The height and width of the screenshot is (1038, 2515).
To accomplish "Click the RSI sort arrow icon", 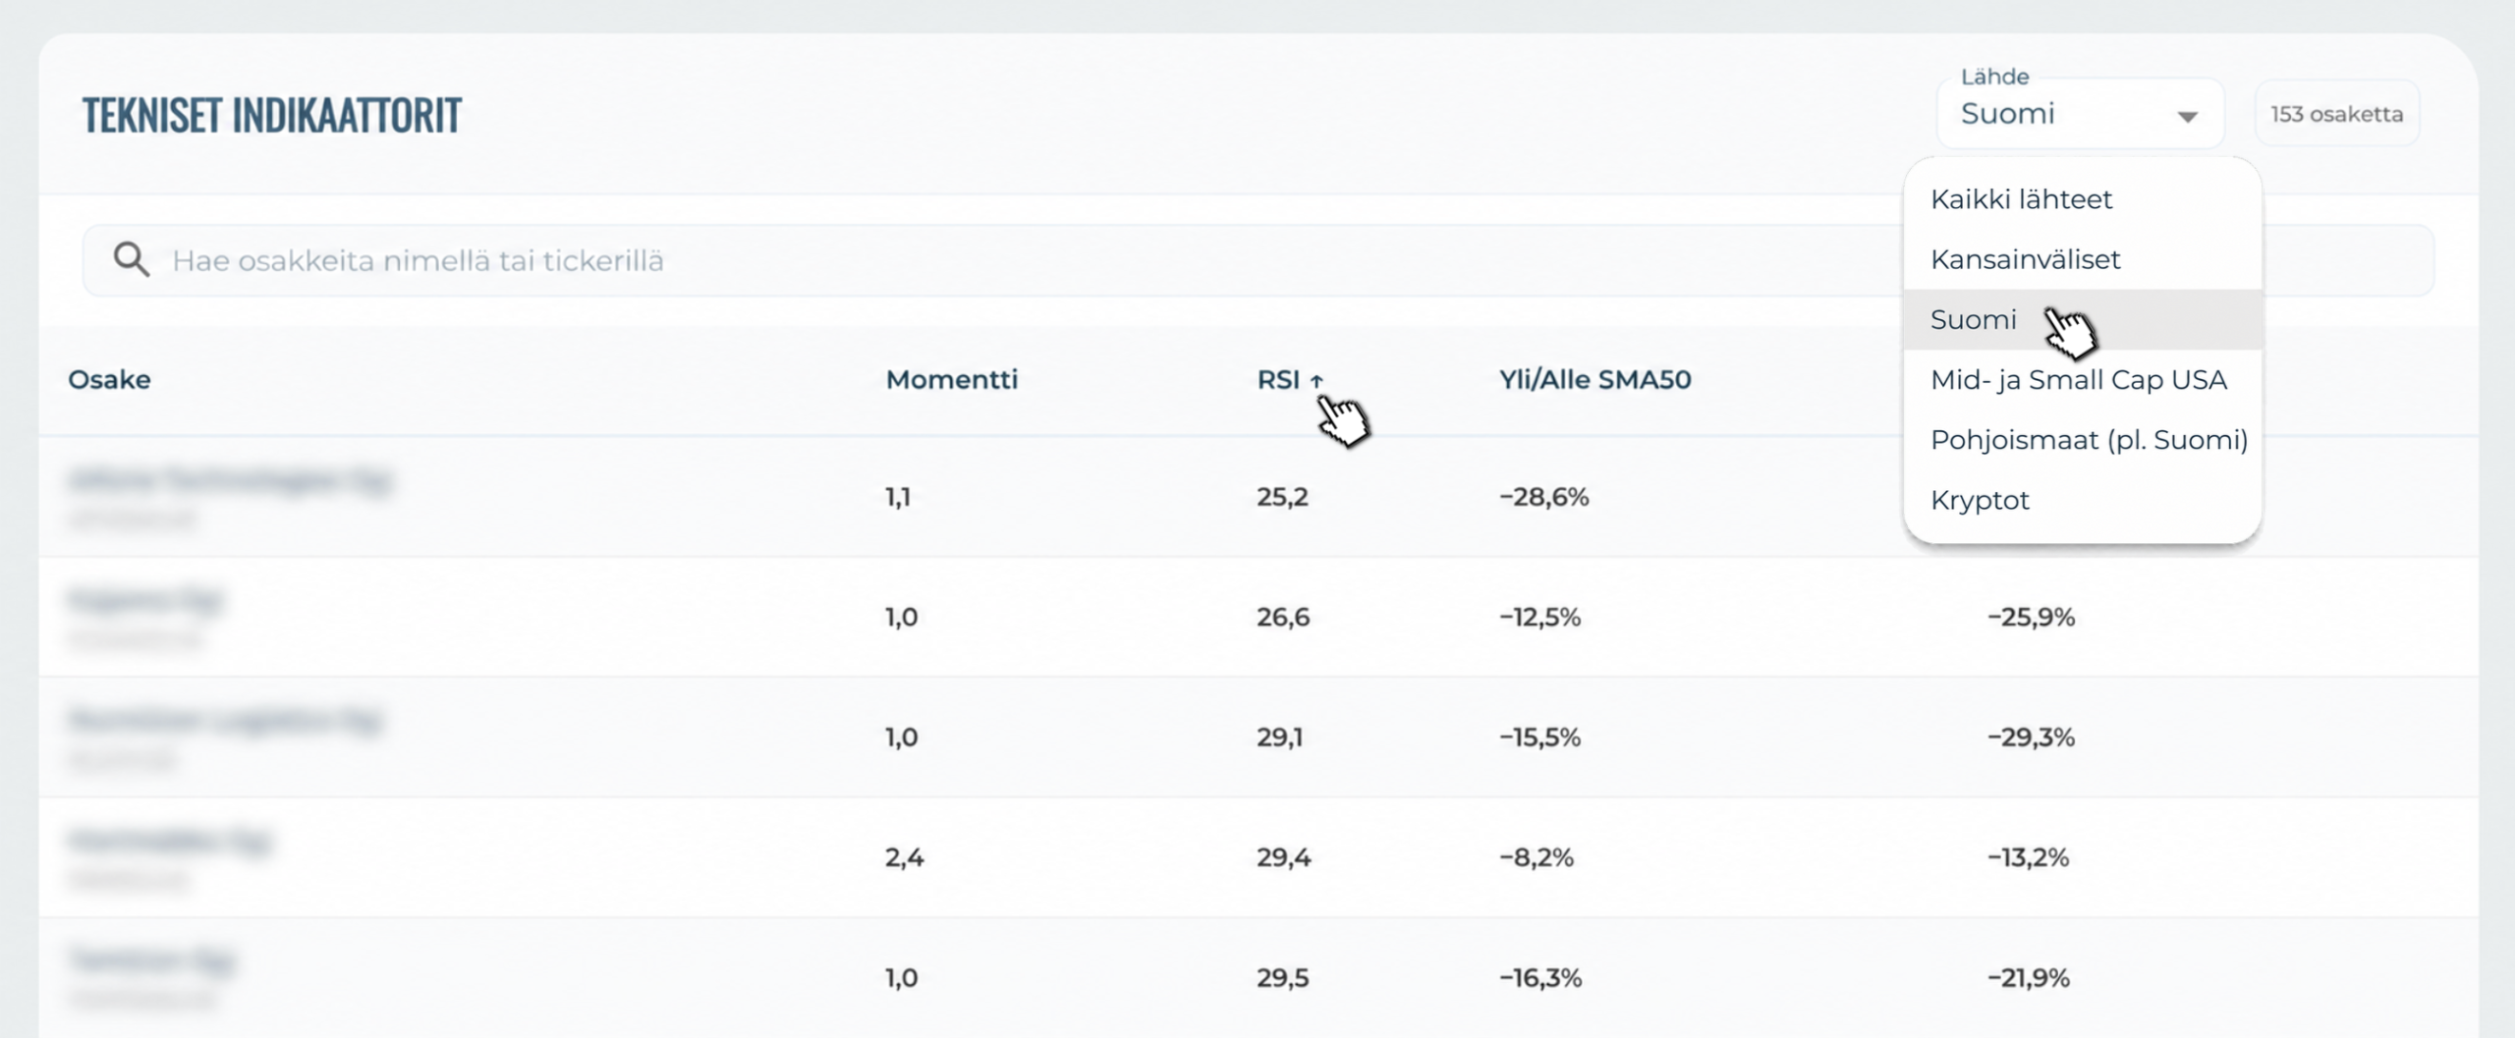I will [x=1316, y=381].
